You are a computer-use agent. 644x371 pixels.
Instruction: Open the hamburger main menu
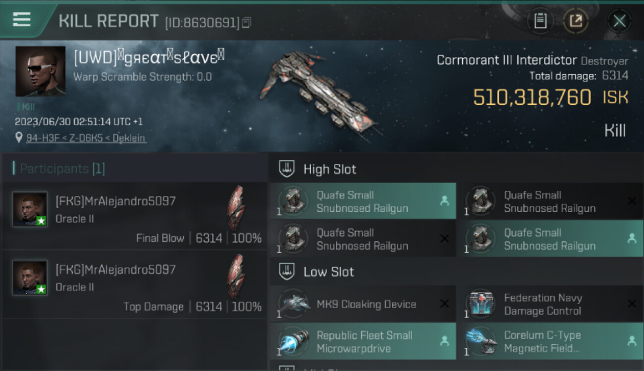pyautogui.click(x=22, y=20)
